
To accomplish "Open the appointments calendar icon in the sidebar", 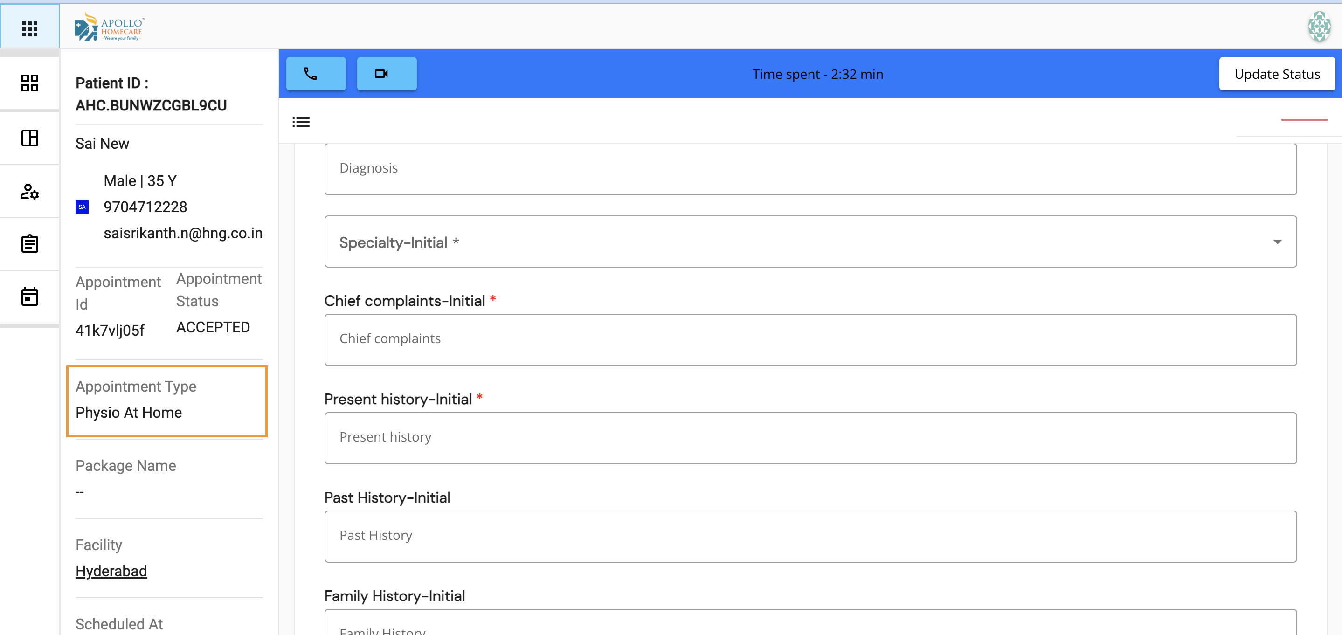I will click(x=29, y=297).
